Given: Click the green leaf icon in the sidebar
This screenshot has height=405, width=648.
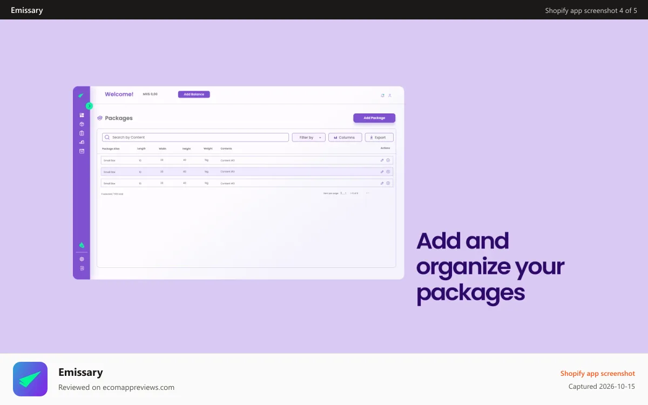Looking at the screenshot, I should [x=82, y=245].
